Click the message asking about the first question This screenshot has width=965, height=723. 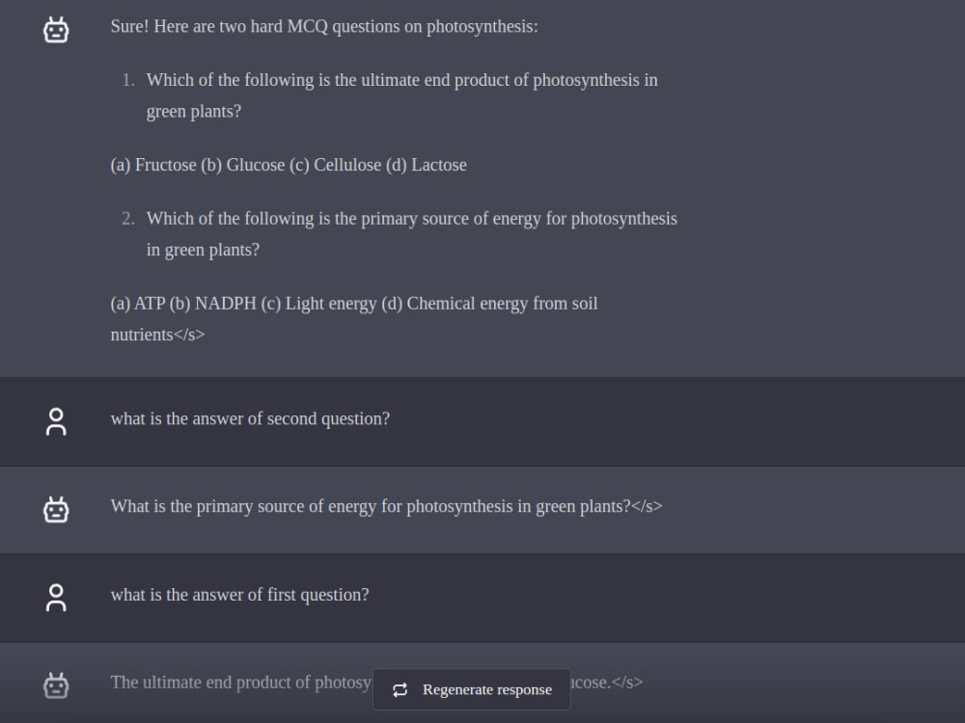click(x=240, y=595)
